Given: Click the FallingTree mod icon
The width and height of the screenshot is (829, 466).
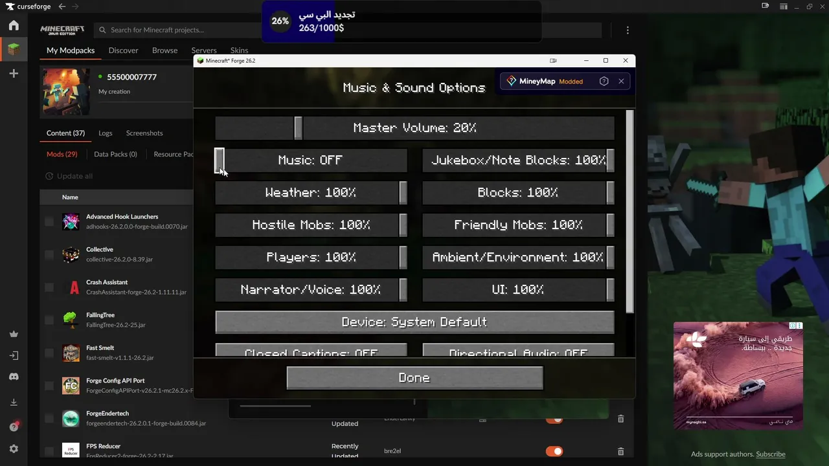Looking at the screenshot, I should point(71,320).
